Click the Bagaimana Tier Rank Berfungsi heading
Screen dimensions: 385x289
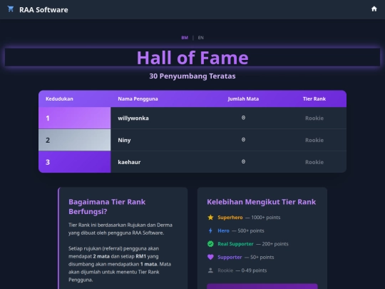(x=107, y=207)
